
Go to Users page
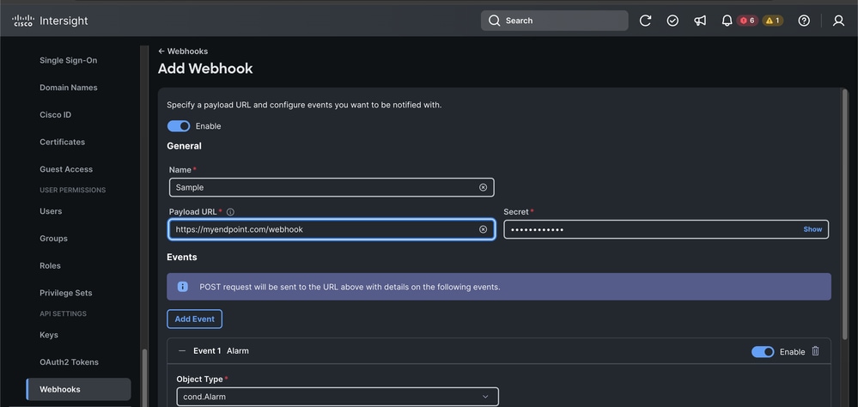click(51, 211)
